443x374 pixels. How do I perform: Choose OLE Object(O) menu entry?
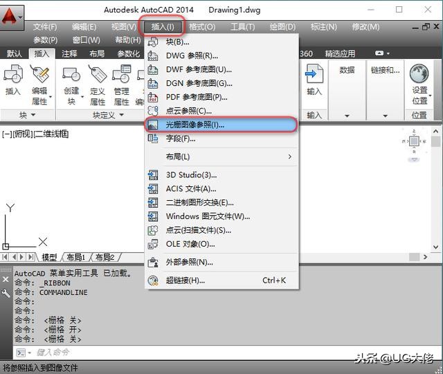[221, 244]
